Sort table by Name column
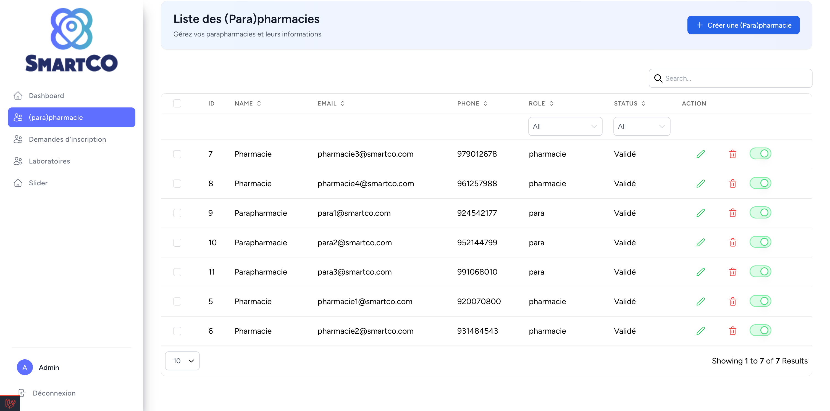830x411 pixels. coord(248,103)
